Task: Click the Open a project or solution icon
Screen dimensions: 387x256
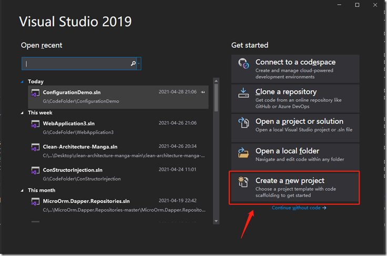Action: click(x=243, y=123)
